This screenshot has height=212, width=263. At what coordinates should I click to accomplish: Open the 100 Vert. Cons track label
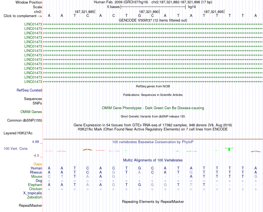click(x=16, y=148)
